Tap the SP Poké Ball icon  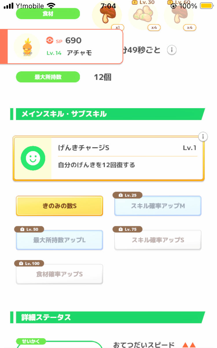pyautogui.click(x=50, y=41)
